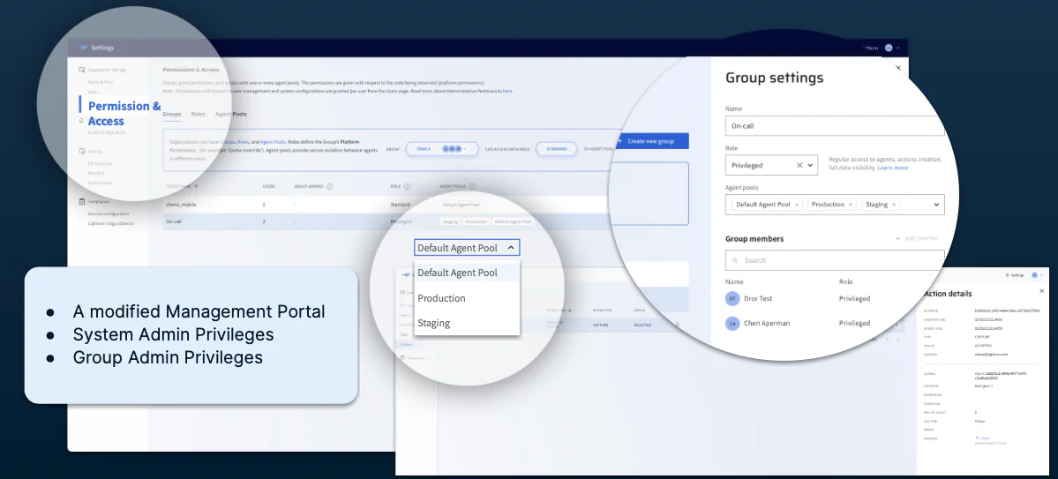Click the Chen Aperman avatar icon
Screen dimensions: 1058x479
tap(732, 324)
